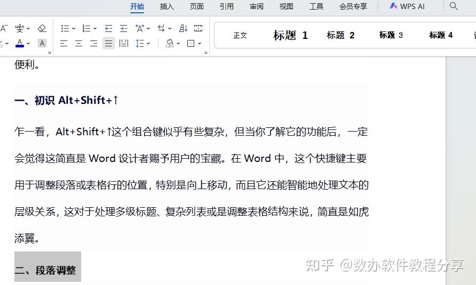Center-align the paragraph text
This screenshot has width=476, height=285.
78,44
